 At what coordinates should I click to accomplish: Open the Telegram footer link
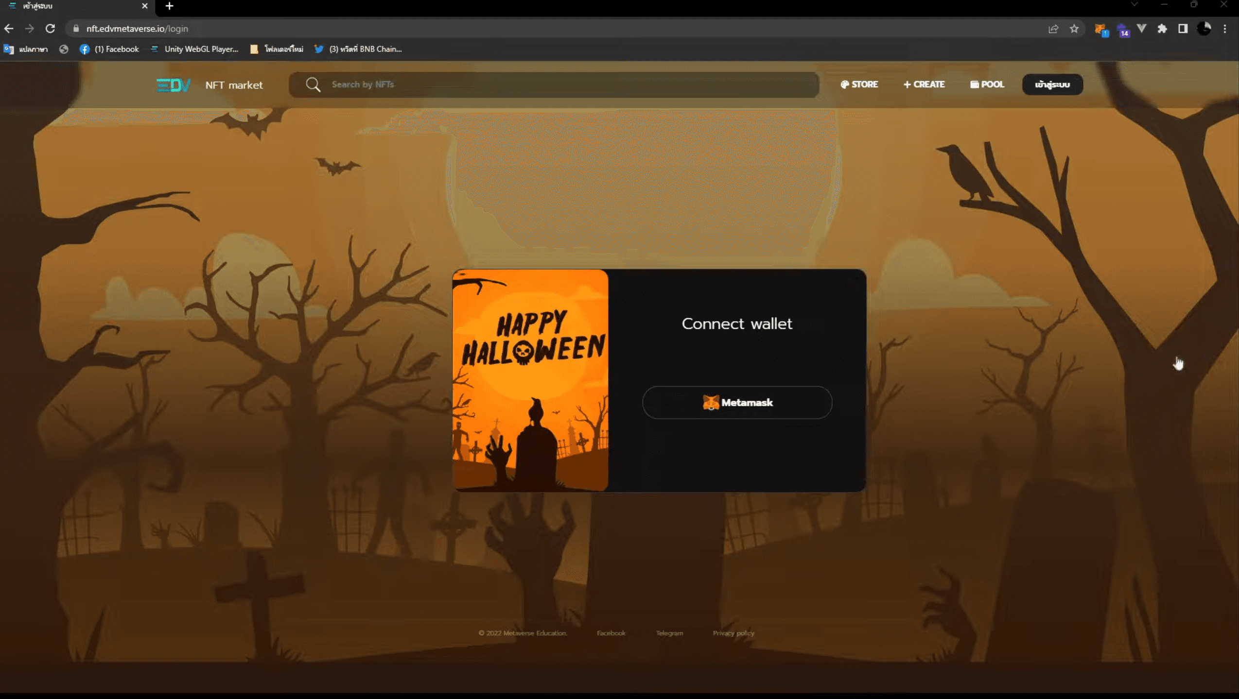click(x=669, y=633)
